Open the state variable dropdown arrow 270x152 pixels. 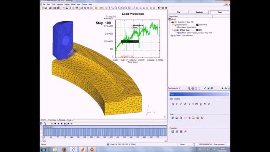[x=193, y=104]
